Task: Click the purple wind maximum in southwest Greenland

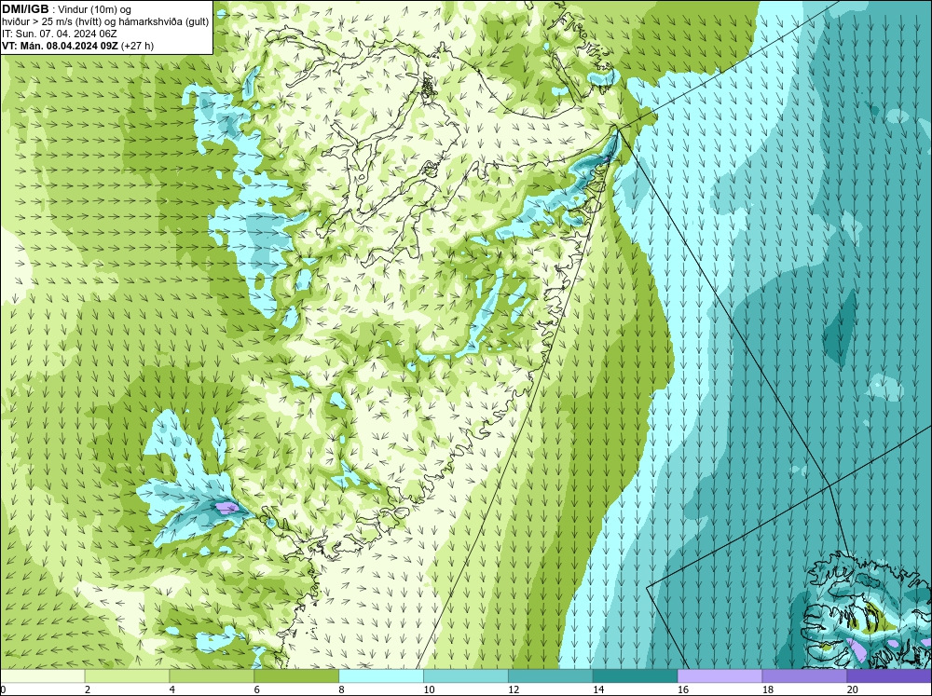Action: click(x=226, y=508)
